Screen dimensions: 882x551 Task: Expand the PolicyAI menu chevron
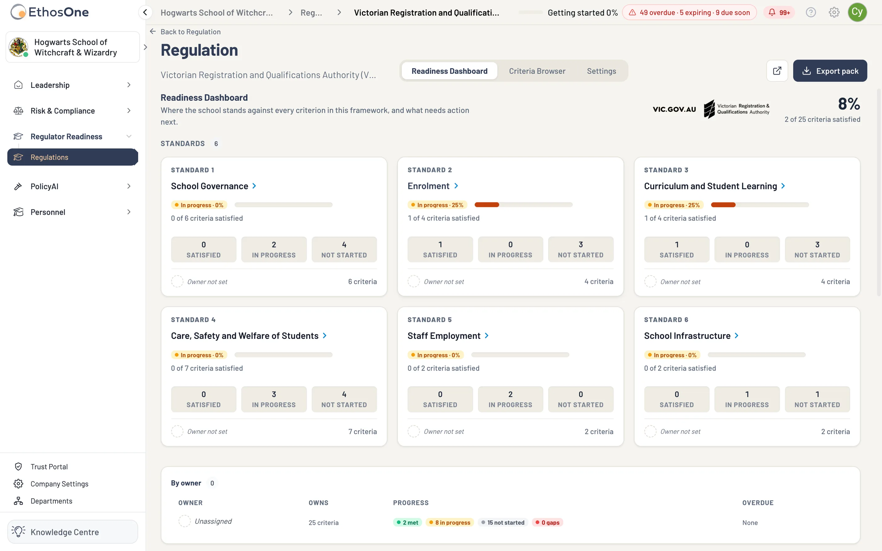129,186
